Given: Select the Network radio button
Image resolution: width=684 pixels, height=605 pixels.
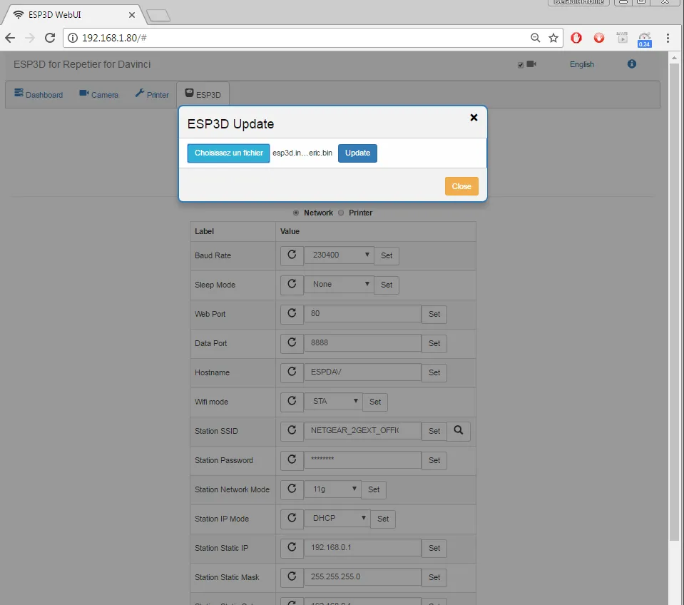Looking at the screenshot, I should pos(296,213).
